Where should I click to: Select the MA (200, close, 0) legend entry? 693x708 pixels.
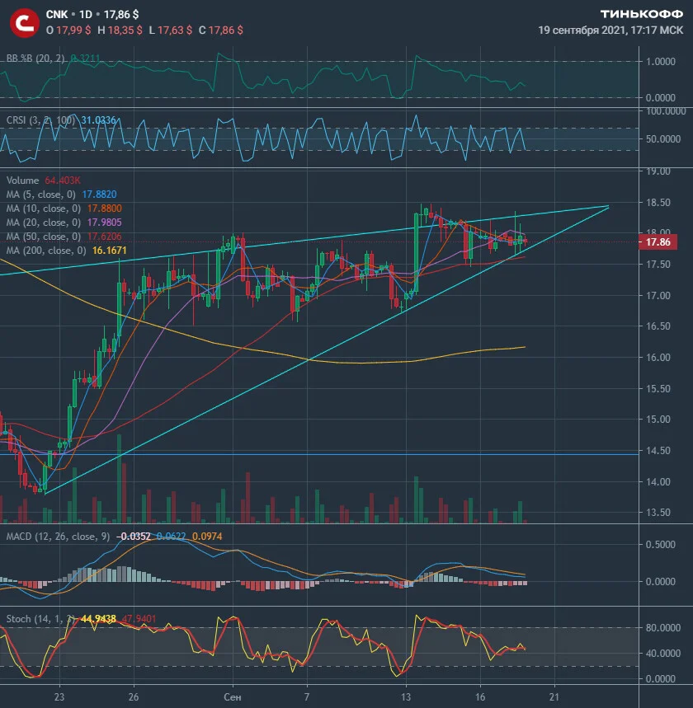coord(46,250)
